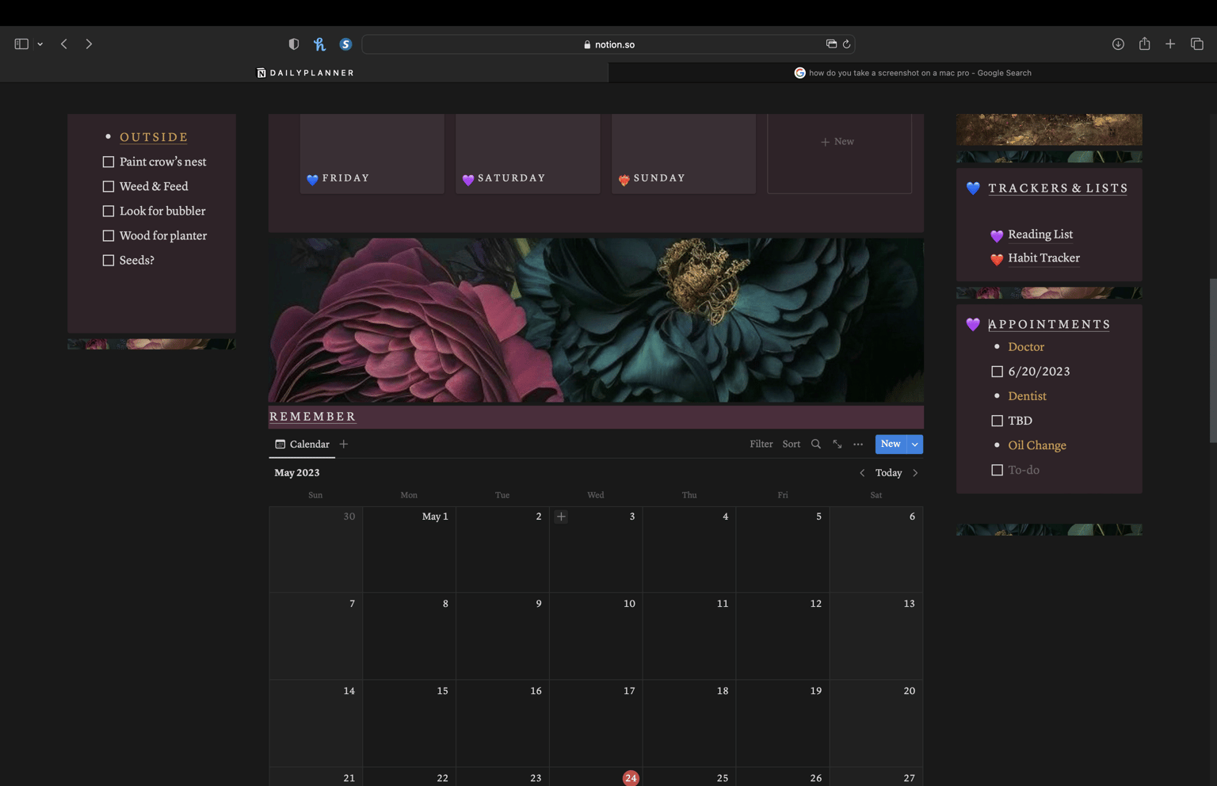Screen dimensions: 1217x786
Task: Tick the empty To-do checkbox
Action: point(997,470)
